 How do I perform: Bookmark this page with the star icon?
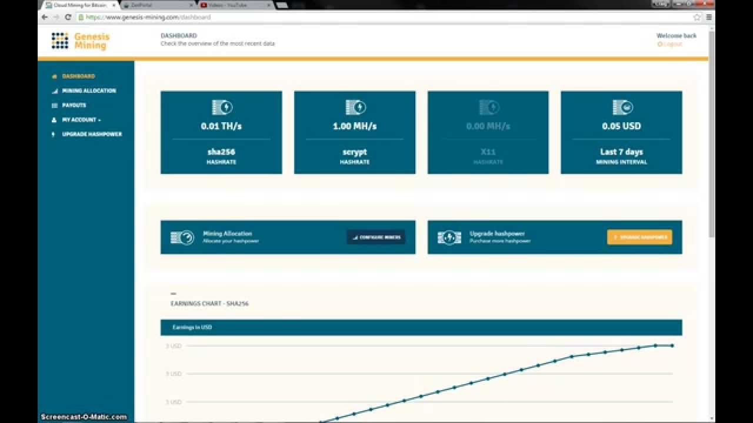pos(697,17)
